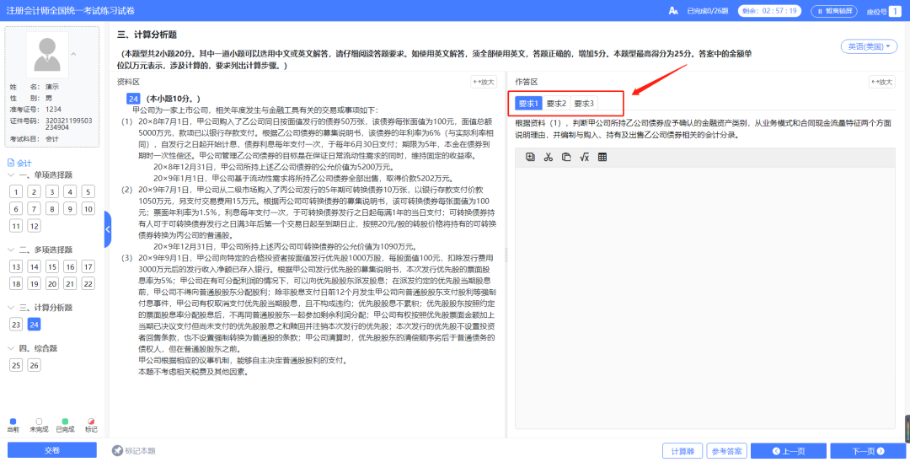Go to question 22

pos(88,284)
